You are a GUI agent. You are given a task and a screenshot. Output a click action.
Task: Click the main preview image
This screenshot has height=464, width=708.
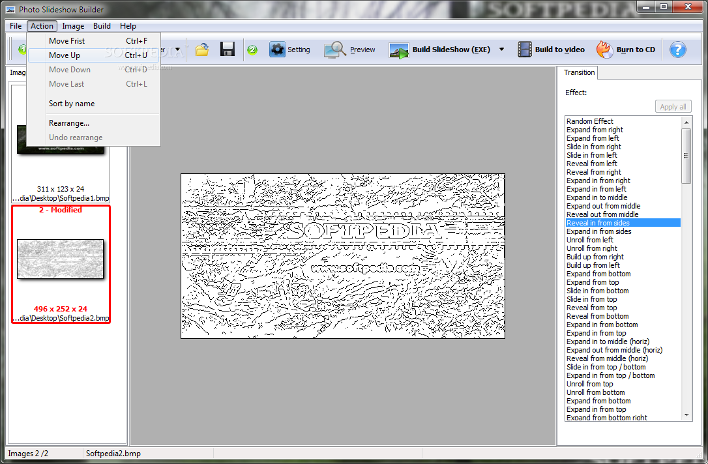click(x=343, y=256)
